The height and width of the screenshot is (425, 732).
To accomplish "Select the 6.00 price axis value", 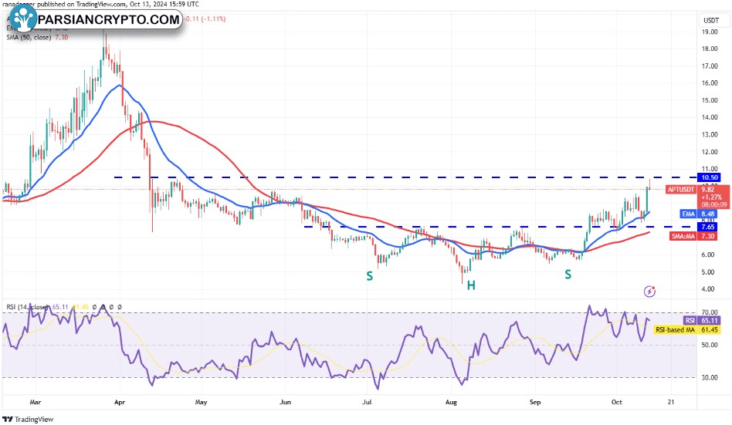I will [x=708, y=255].
